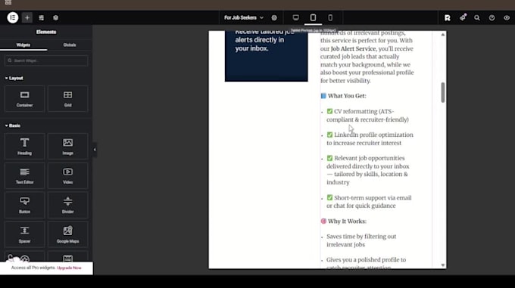Click the 'Why It Works:' heading text
Image resolution: width=515 pixels, height=288 pixels.
pos(347,221)
